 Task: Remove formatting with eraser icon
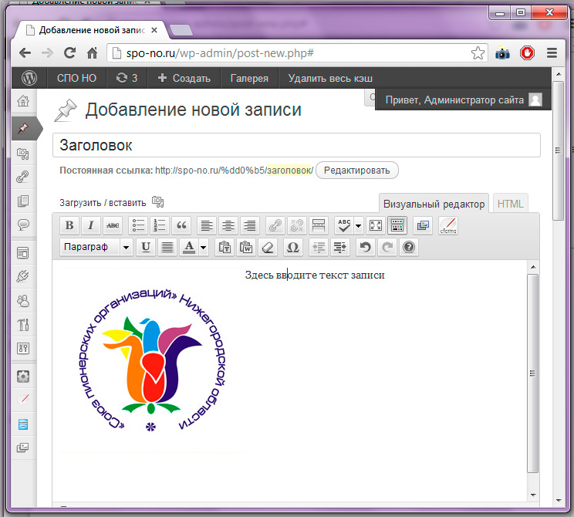coord(268,247)
